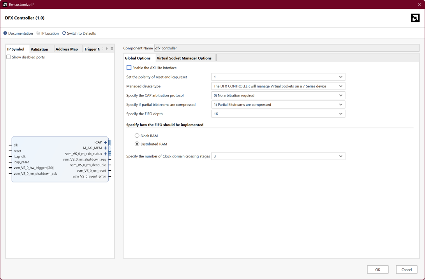Click the Documentation link
Image resolution: width=425 pixels, height=280 pixels.
[x=20, y=33]
